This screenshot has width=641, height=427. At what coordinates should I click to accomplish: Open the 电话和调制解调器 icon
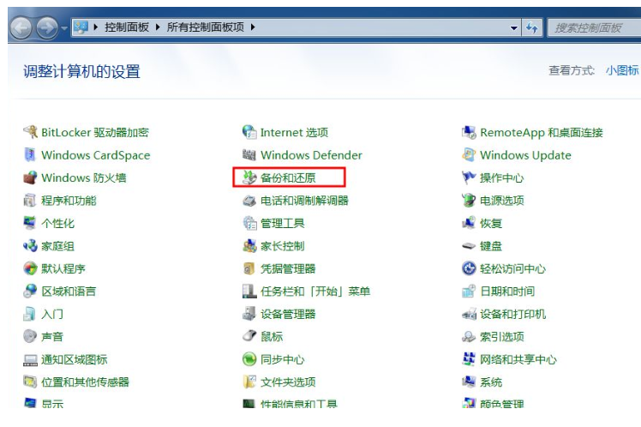click(x=249, y=201)
